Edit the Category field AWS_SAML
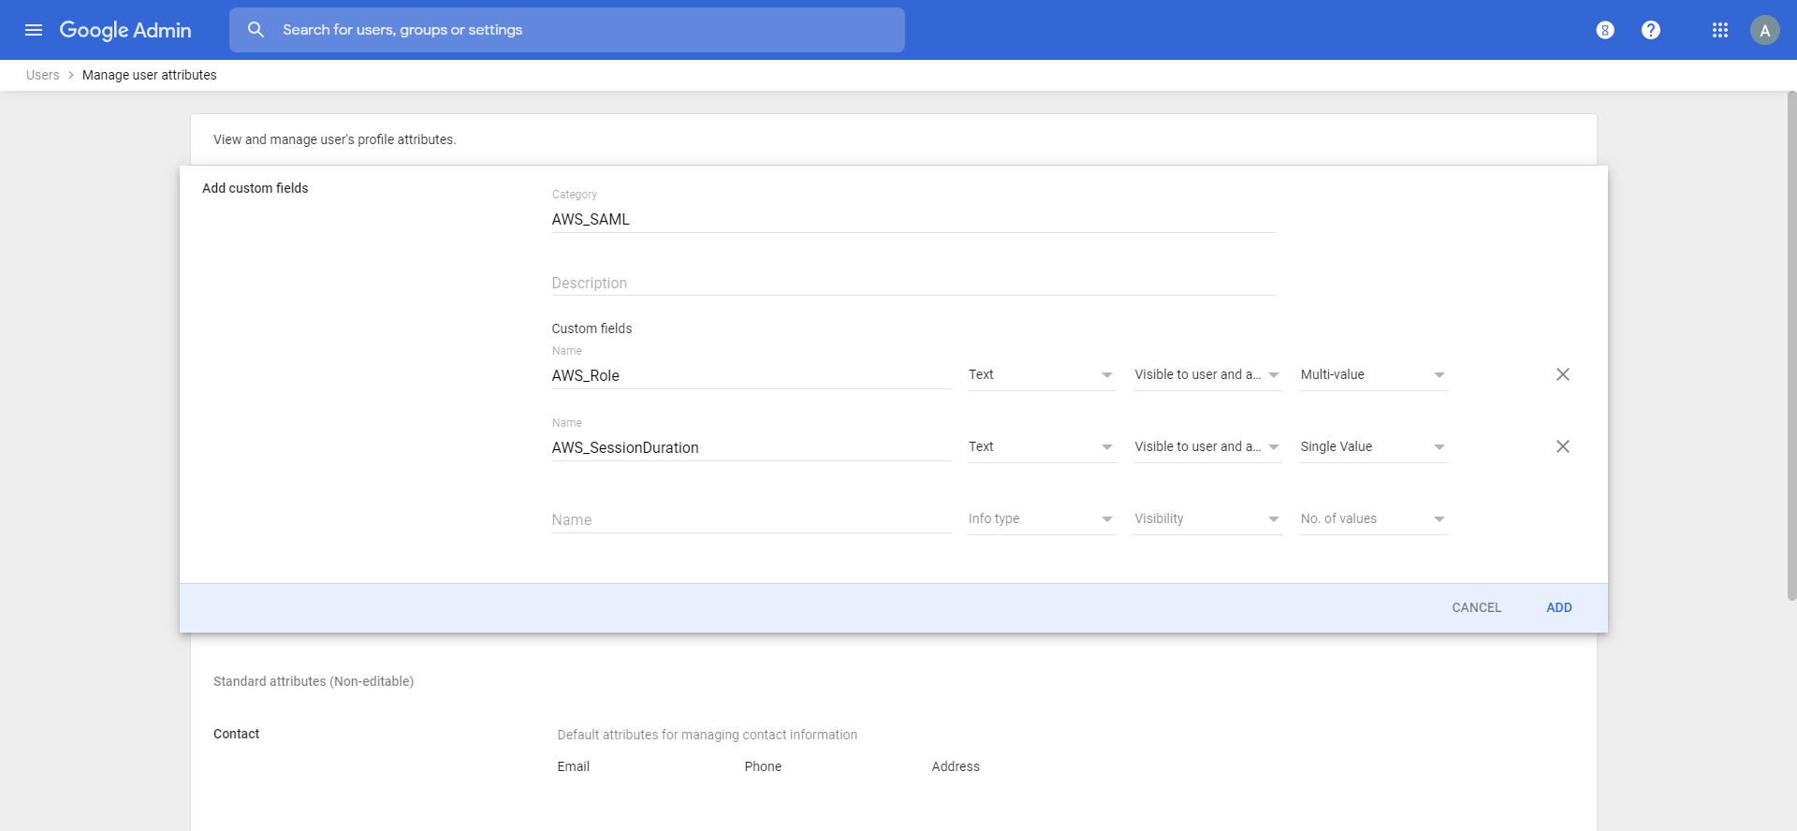The height and width of the screenshot is (831, 1797). (x=913, y=219)
